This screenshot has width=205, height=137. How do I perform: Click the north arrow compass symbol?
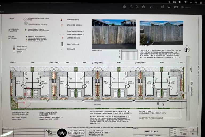click(x=187, y=49)
